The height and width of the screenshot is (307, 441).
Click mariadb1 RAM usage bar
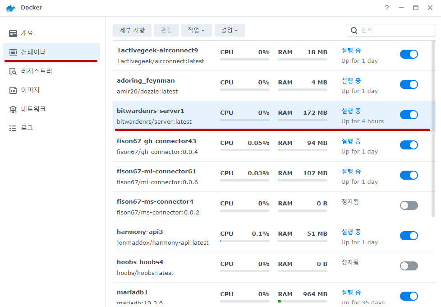tap(303, 302)
